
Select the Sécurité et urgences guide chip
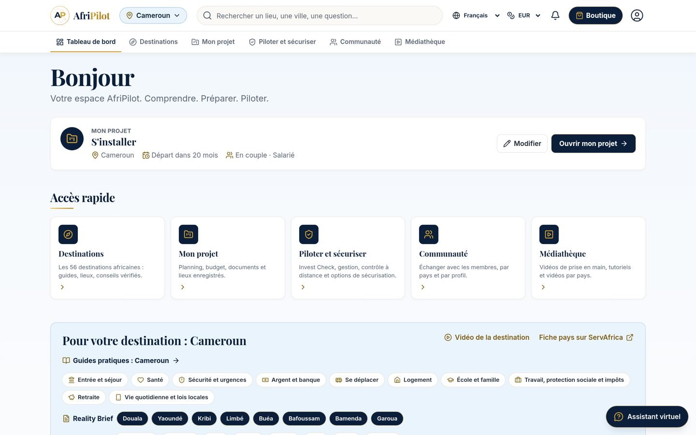[213, 380]
